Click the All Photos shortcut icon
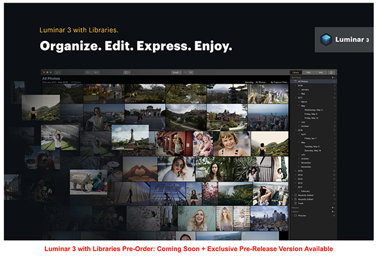The height and width of the screenshot is (256, 378). (x=295, y=82)
